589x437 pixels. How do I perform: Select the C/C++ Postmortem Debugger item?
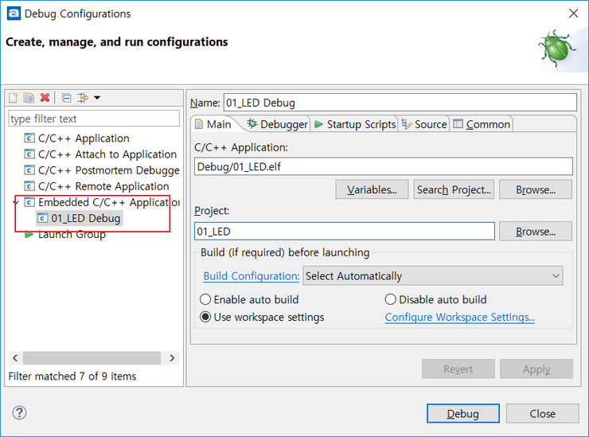[x=108, y=170]
